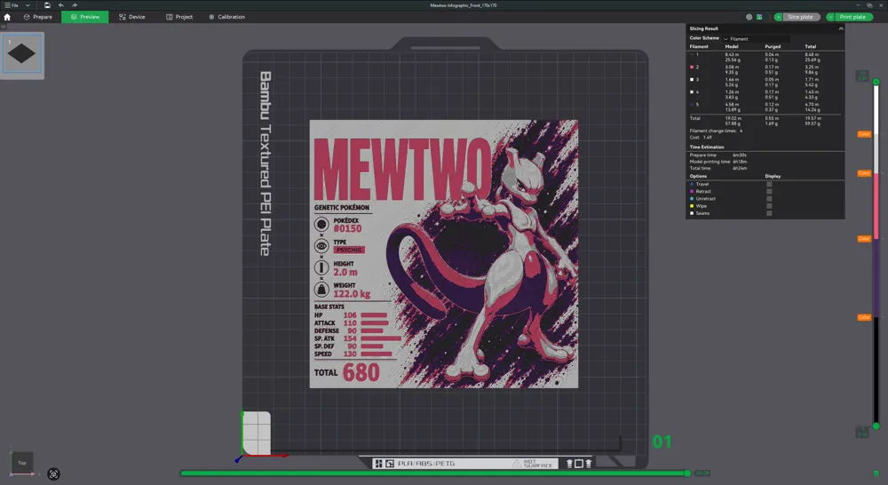Viewport: 888px width, 485px height.
Task: Toggle the eye icon above the plate thumbnail
Action: point(4,27)
